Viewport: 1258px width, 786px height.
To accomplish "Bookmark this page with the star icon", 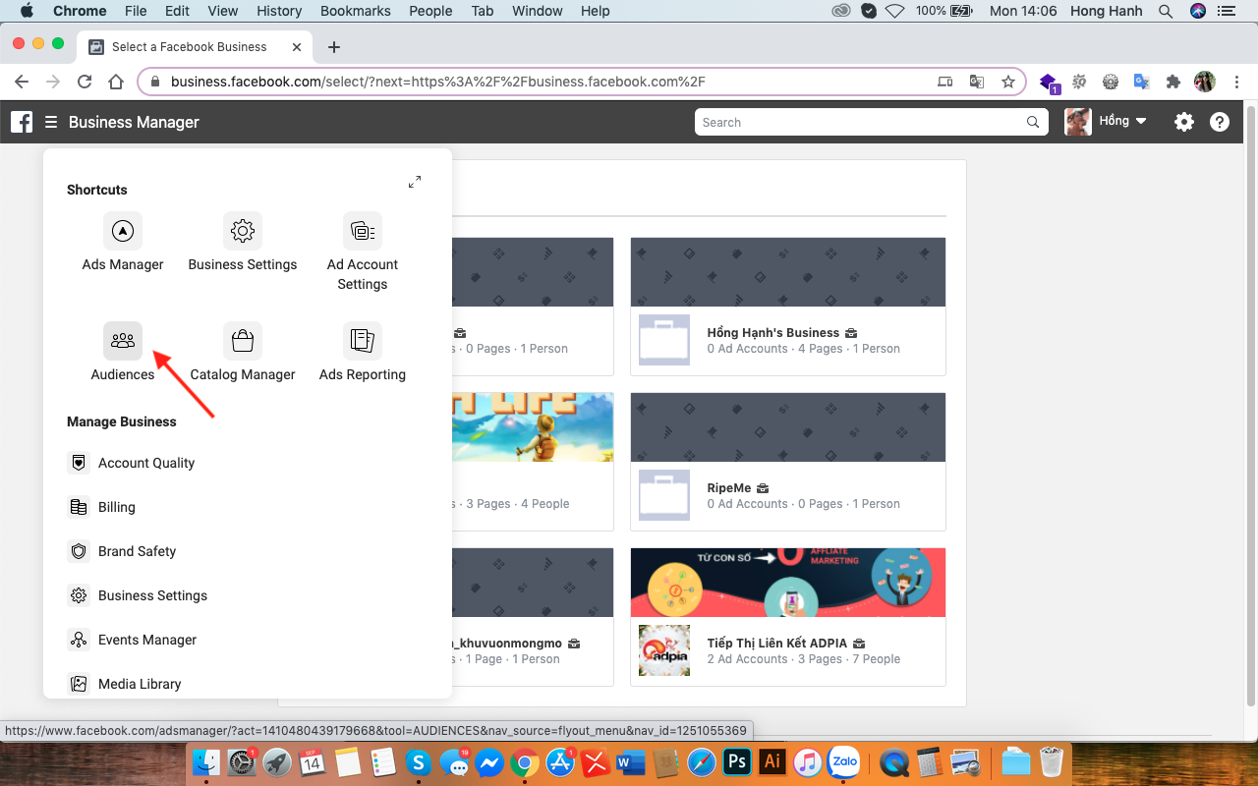I will tap(1007, 82).
